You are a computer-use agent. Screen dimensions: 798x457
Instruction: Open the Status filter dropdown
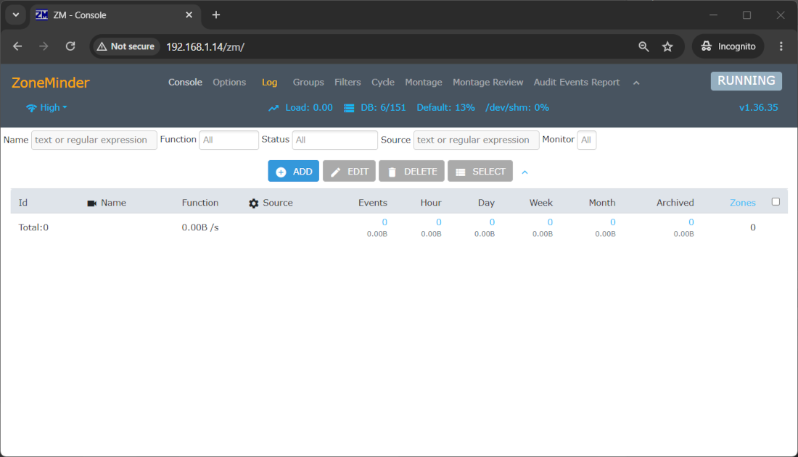click(x=335, y=140)
